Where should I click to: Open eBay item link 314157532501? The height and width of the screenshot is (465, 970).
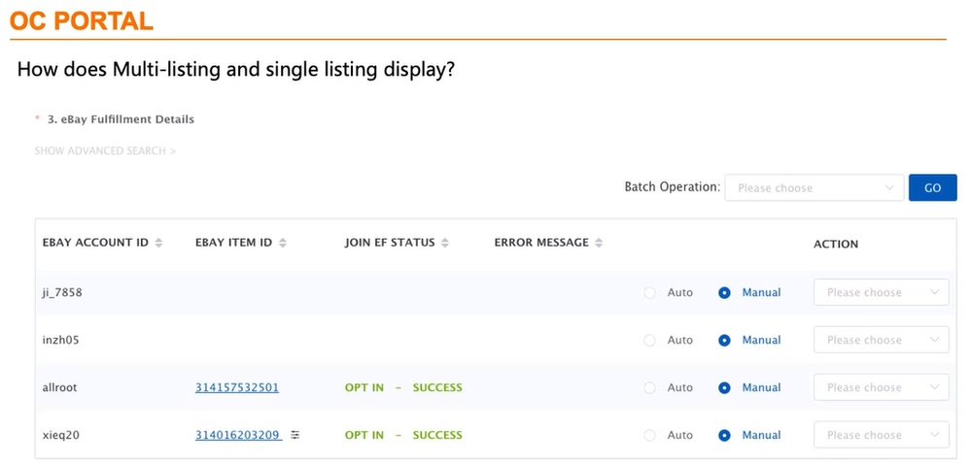(237, 387)
